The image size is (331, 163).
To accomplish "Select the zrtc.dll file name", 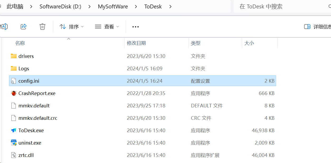I will click(x=26, y=155).
